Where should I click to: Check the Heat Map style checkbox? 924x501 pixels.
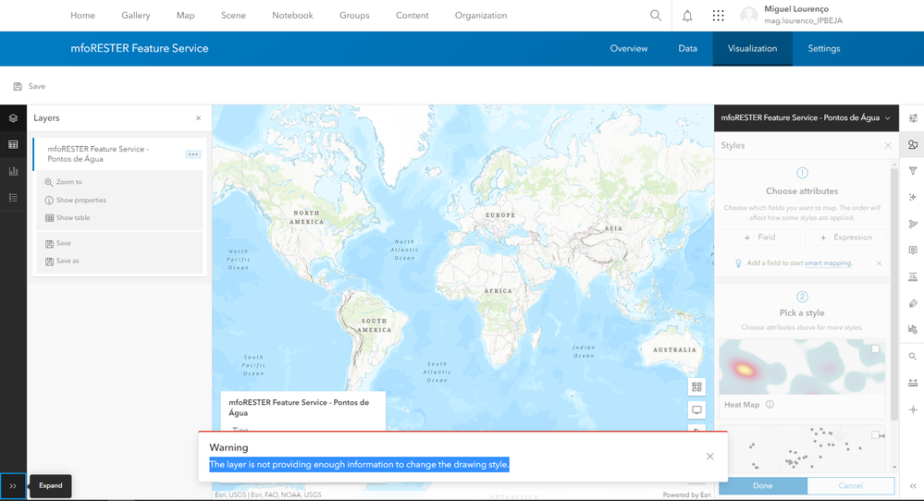[x=876, y=349]
